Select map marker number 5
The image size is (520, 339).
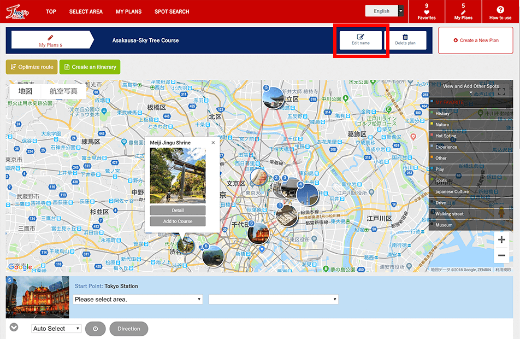(273, 97)
